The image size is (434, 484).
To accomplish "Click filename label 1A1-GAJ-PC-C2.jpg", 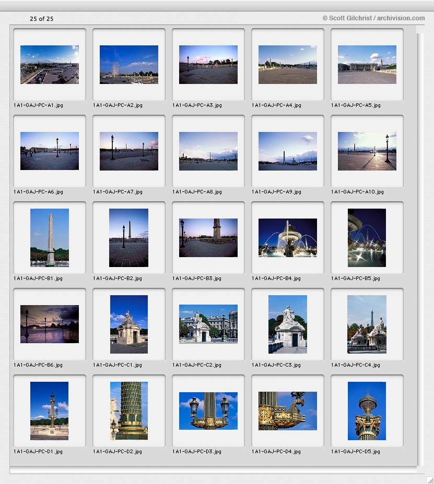I will click(197, 365).
